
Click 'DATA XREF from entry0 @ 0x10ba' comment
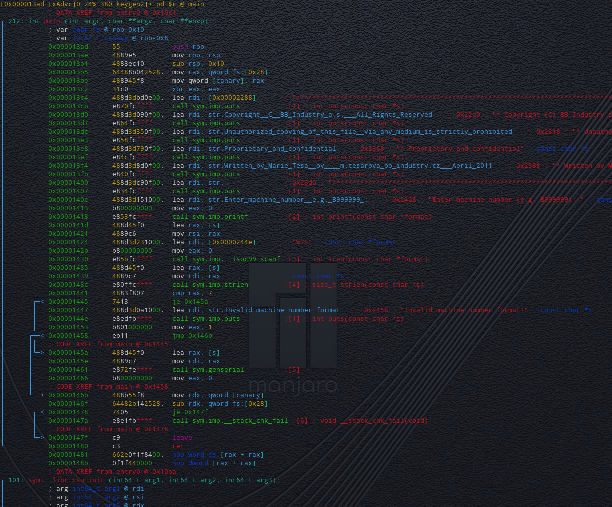[112, 472]
